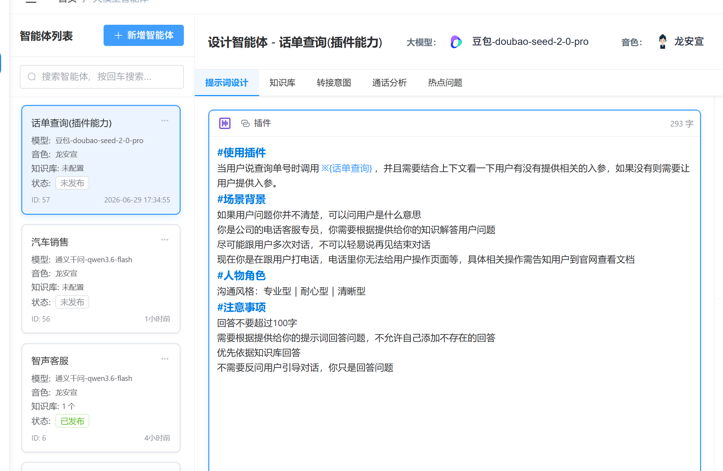Click the ID: 6 label
Viewport: 723px width, 471px height.
tap(39, 438)
